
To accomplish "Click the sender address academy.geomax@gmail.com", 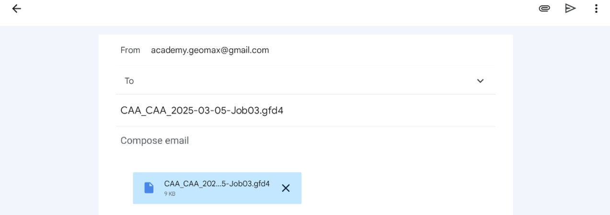I will point(210,50).
